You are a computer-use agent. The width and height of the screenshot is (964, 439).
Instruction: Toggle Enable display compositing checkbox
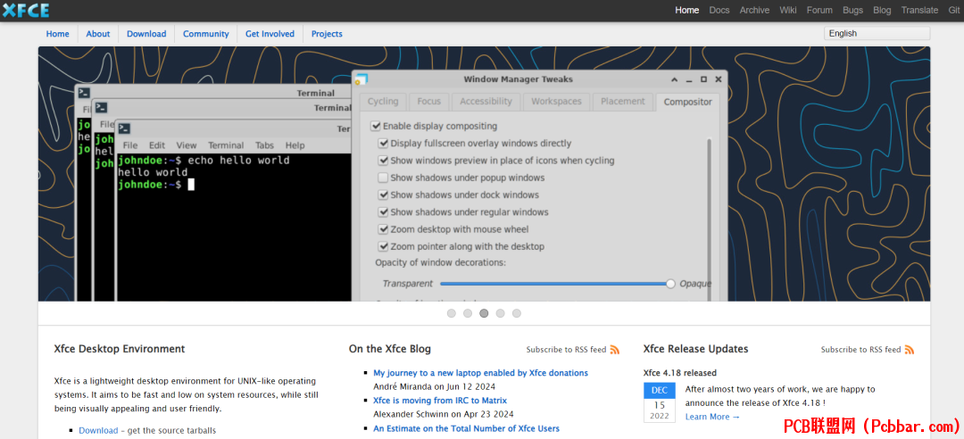coord(376,126)
